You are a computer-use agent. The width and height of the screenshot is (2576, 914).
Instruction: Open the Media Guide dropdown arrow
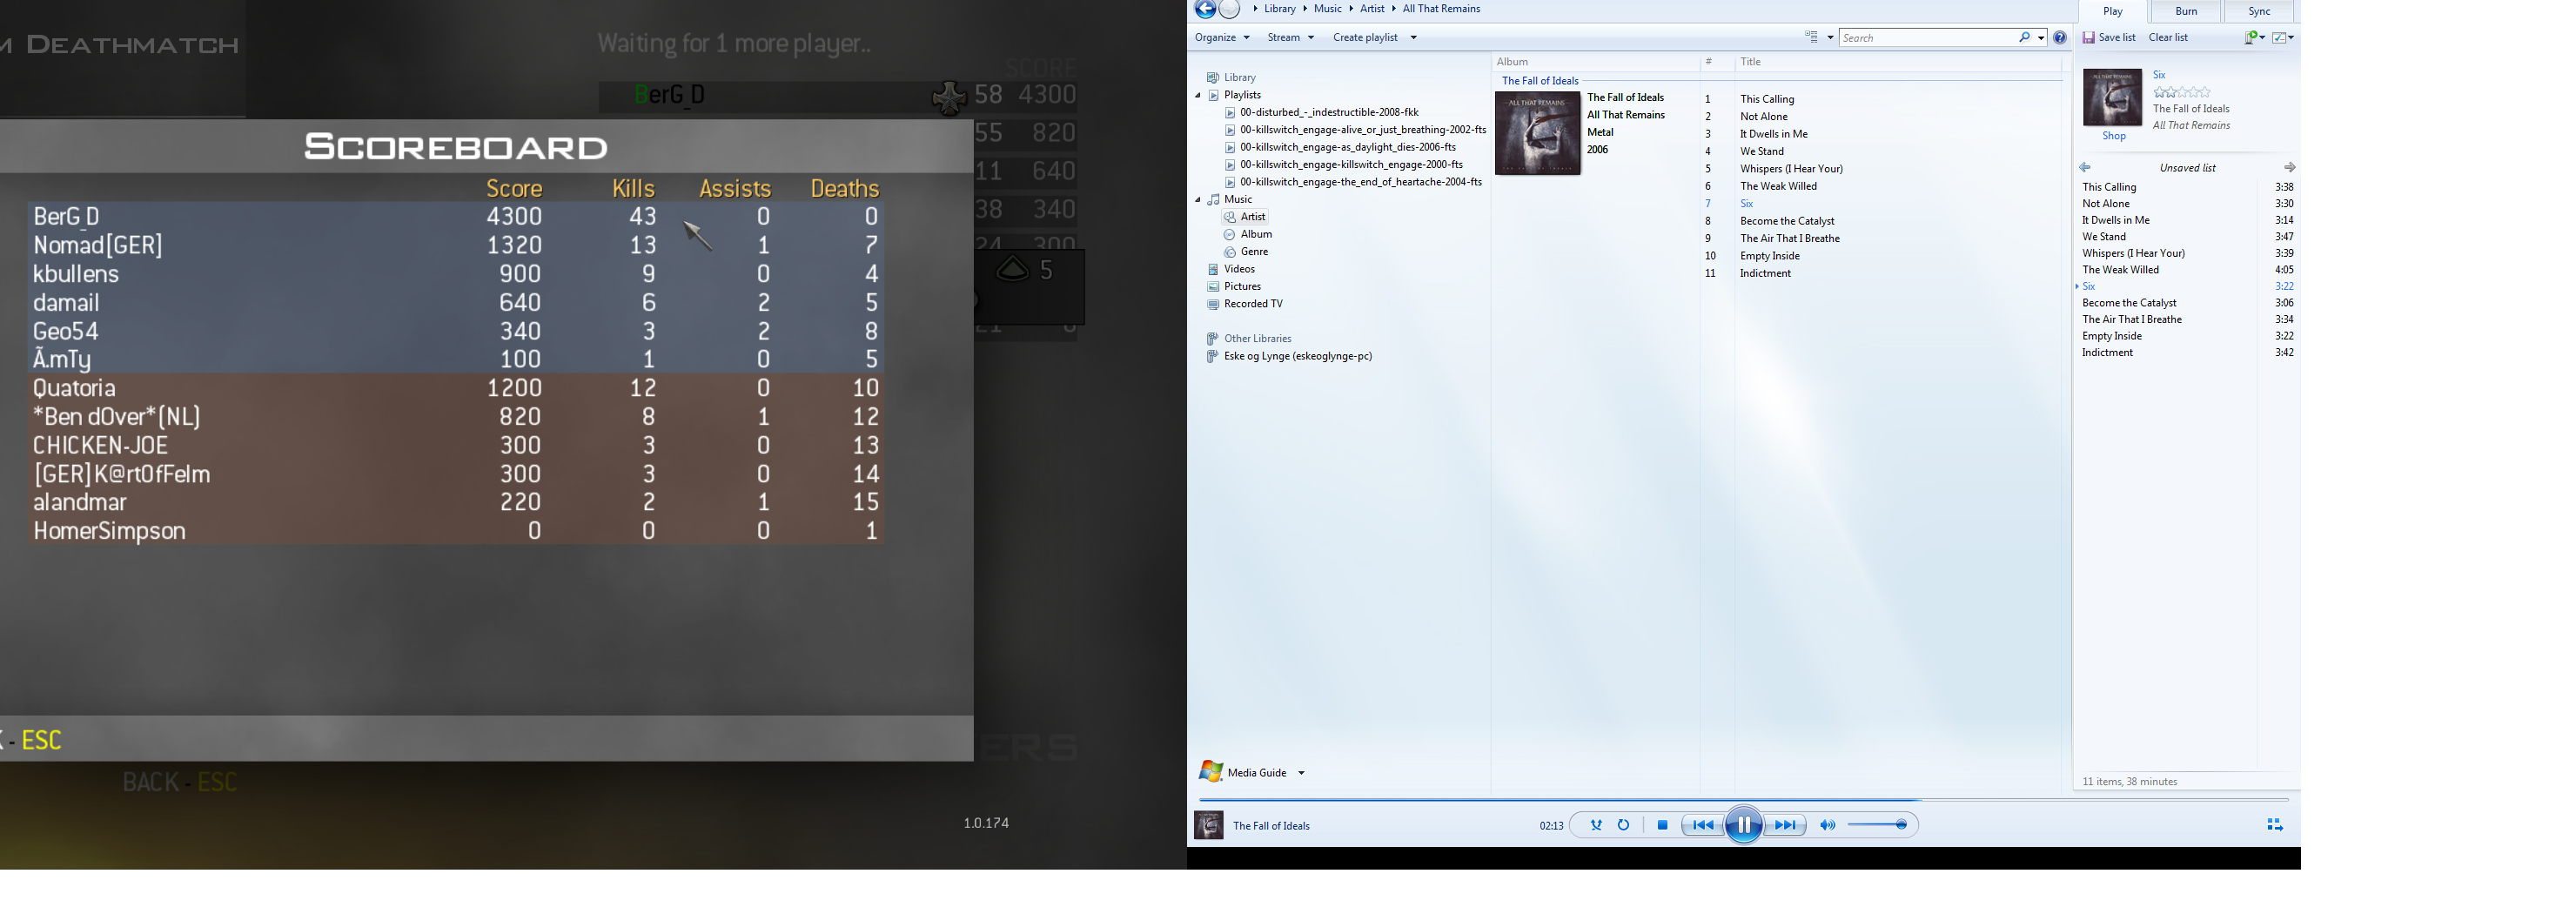point(1301,773)
